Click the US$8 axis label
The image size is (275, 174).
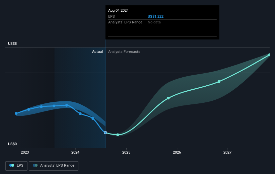12,43
